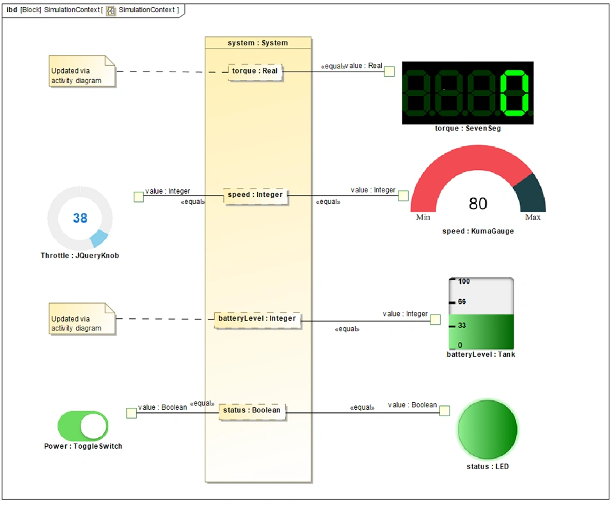This screenshot has width=614, height=505.
Task: Click the value port next to the speed KumaGauge
Action: pos(404,196)
